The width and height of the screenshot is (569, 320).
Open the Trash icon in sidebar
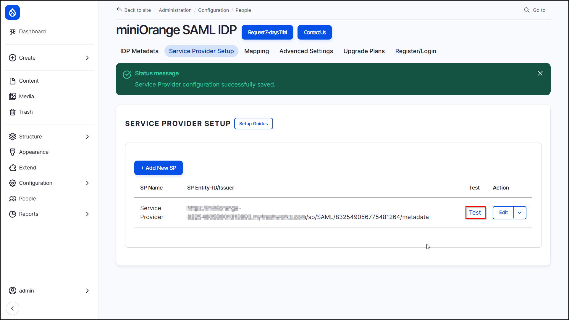click(12, 112)
